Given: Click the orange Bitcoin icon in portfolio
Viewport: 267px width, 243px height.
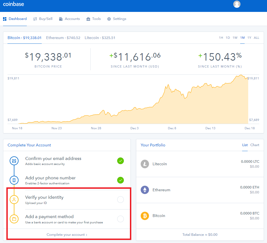Looking at the screenshot, I should click(x=145, y=216).
